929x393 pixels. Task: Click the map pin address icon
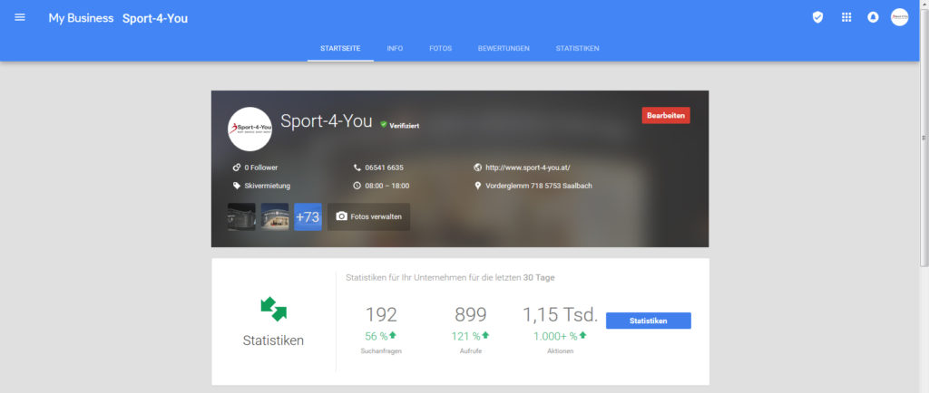pos(477,186)
